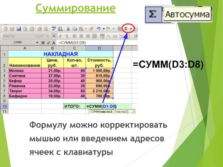Paste using the clipboard icon
The image size is (223, 167).
81,29
